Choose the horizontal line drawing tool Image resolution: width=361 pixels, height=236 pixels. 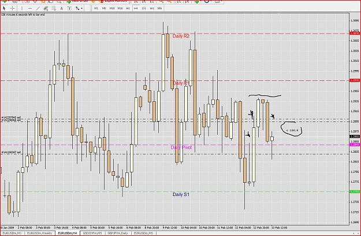[30, 8]
